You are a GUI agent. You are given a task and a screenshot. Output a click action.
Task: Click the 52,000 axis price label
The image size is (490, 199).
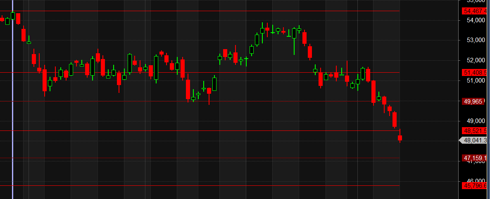tap(475, 60)
